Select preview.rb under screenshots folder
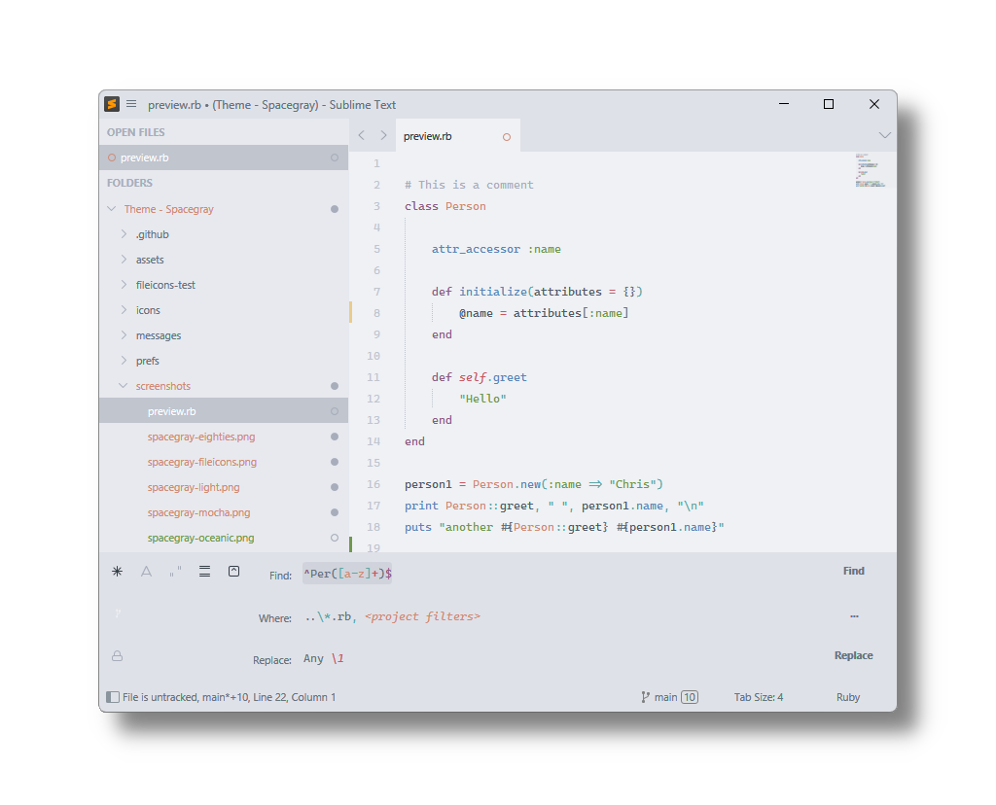 (224, 411)
